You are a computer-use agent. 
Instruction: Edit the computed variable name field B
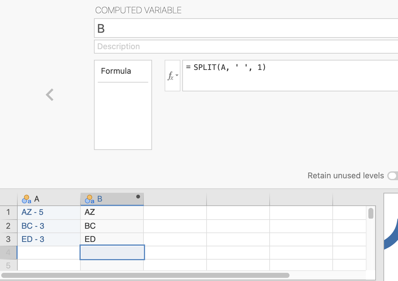click(x=246, y=28)
